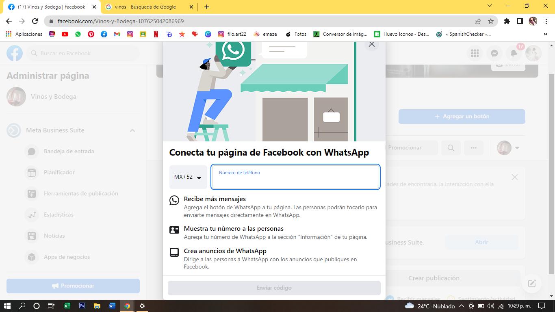
Task: Open the Fotos bookmark
Action: [296, 34]
